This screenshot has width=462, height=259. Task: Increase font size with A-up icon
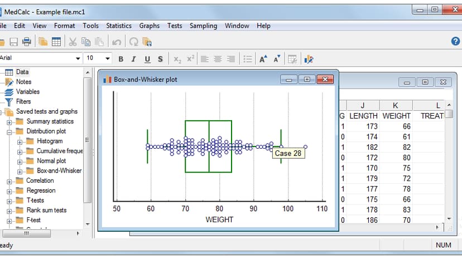(263, 59)
